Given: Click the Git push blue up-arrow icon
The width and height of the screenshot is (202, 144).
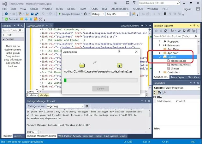Looking at the screenshot, I should point(31,19).
